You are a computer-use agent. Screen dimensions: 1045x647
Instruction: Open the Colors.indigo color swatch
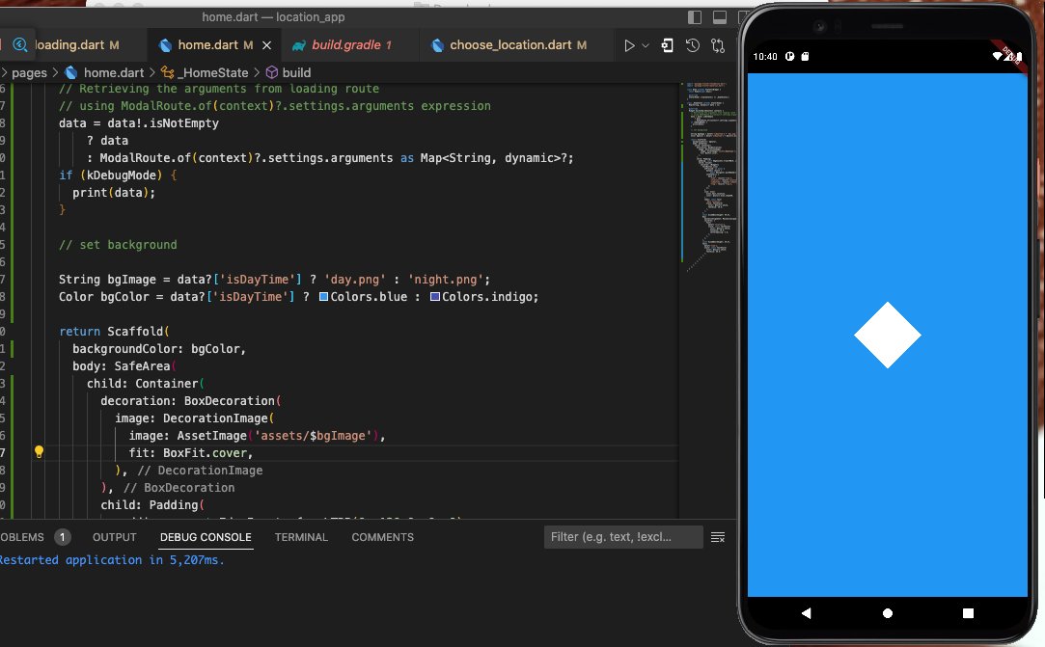(434, 297)
